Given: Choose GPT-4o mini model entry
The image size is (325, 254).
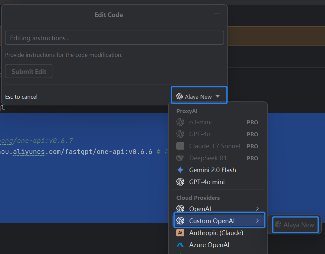Looking at the screenshot, I should tap(207, 182).
